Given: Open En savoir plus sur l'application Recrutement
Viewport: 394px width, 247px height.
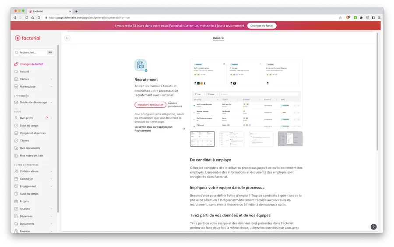Looking at the screenshot, I should (x=159, y=129).
